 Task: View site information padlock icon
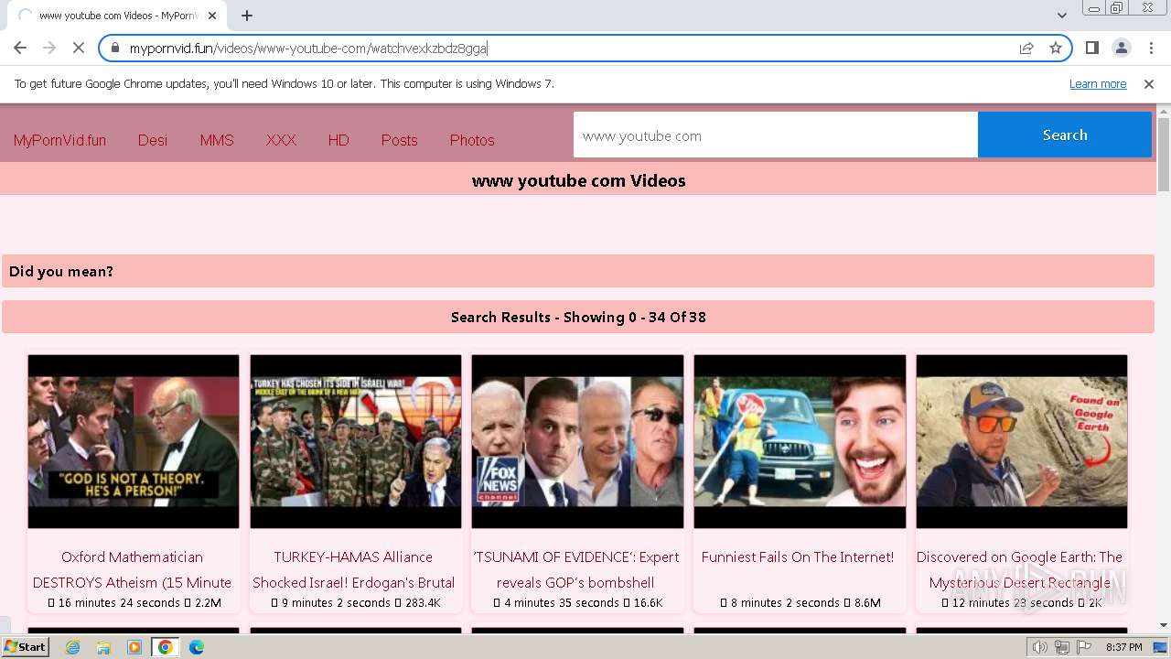coord(115,48)
